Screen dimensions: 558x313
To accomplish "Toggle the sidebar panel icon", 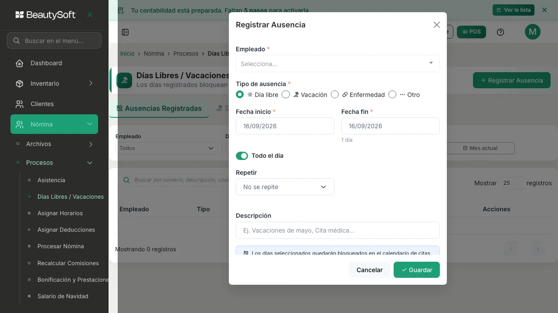I will point(125,32).
